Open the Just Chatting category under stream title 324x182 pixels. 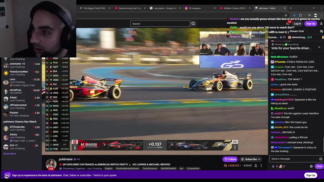coord(94,169)
